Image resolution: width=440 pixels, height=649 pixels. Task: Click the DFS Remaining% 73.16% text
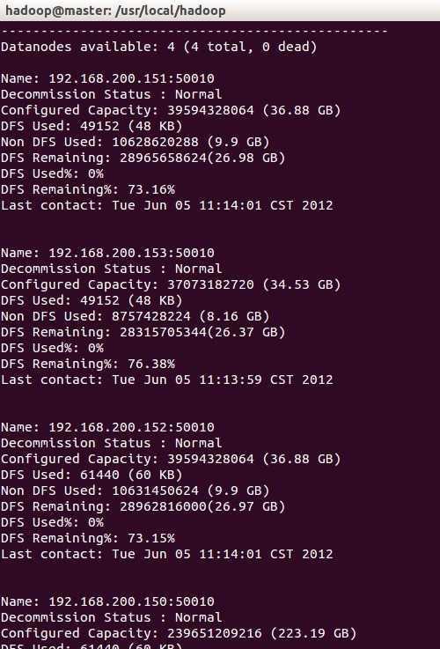[88, 189]
